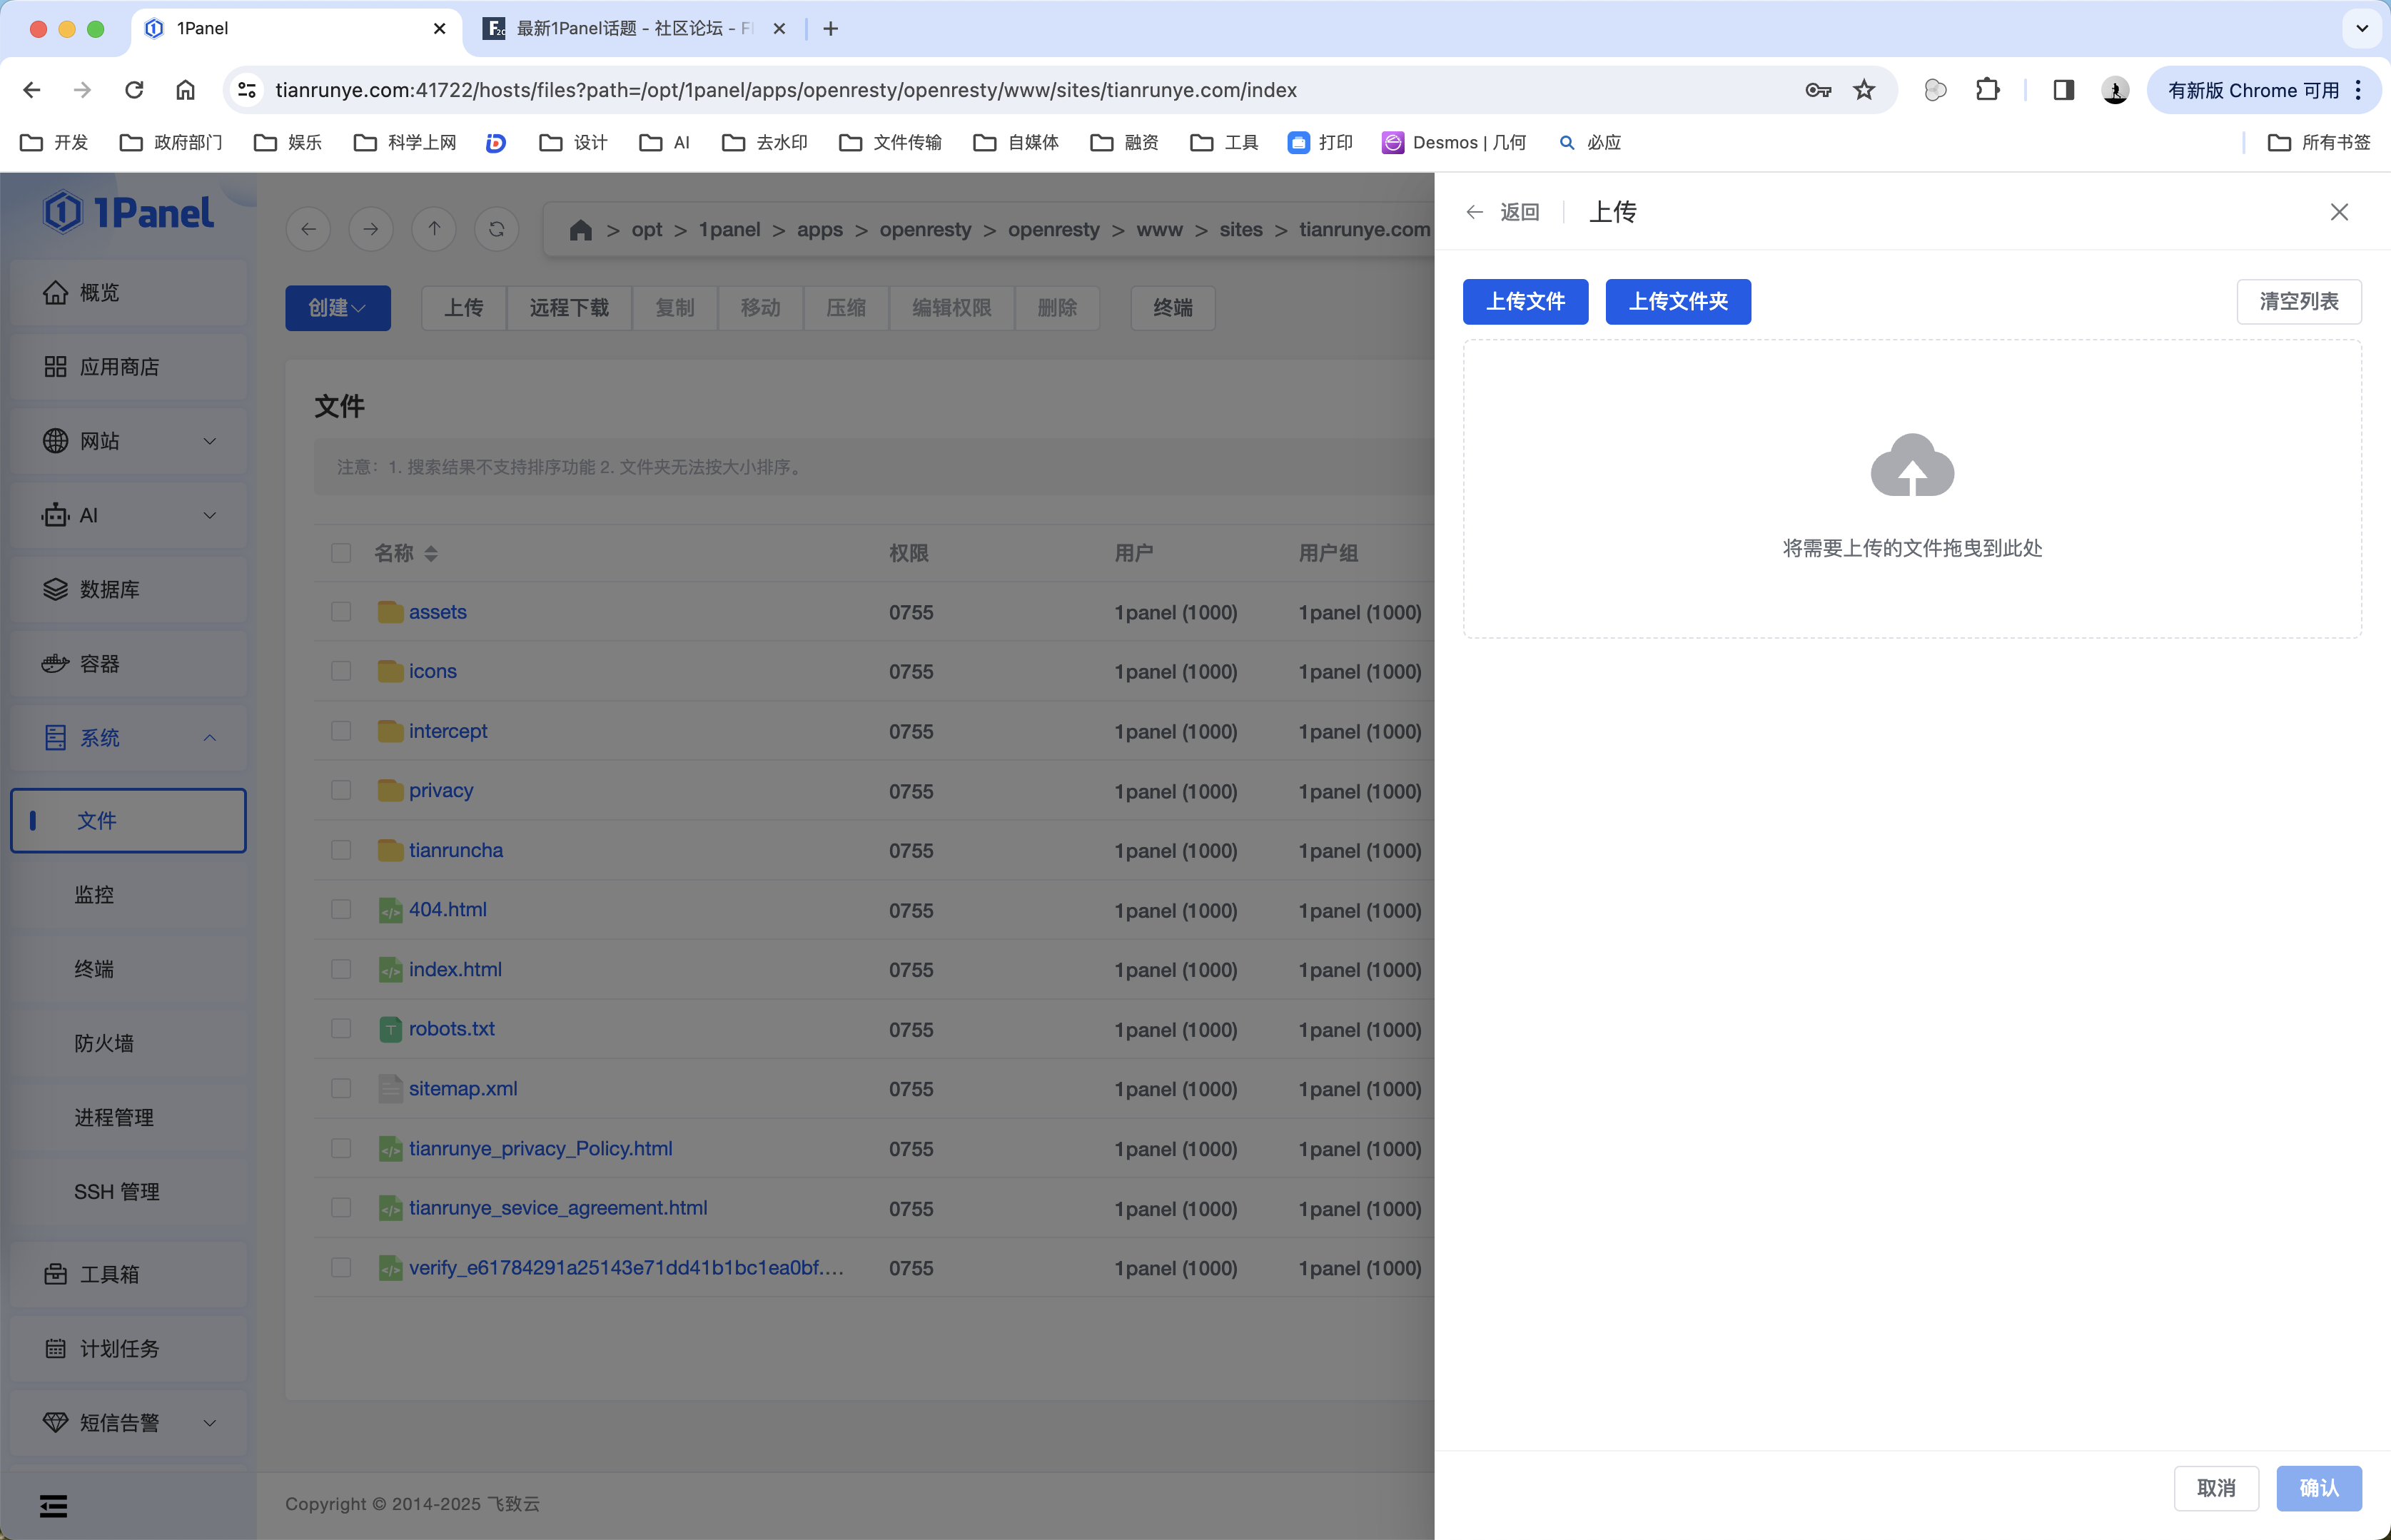
Task: Click 上传文件夹 button
Action: (x=1678, y=302)
